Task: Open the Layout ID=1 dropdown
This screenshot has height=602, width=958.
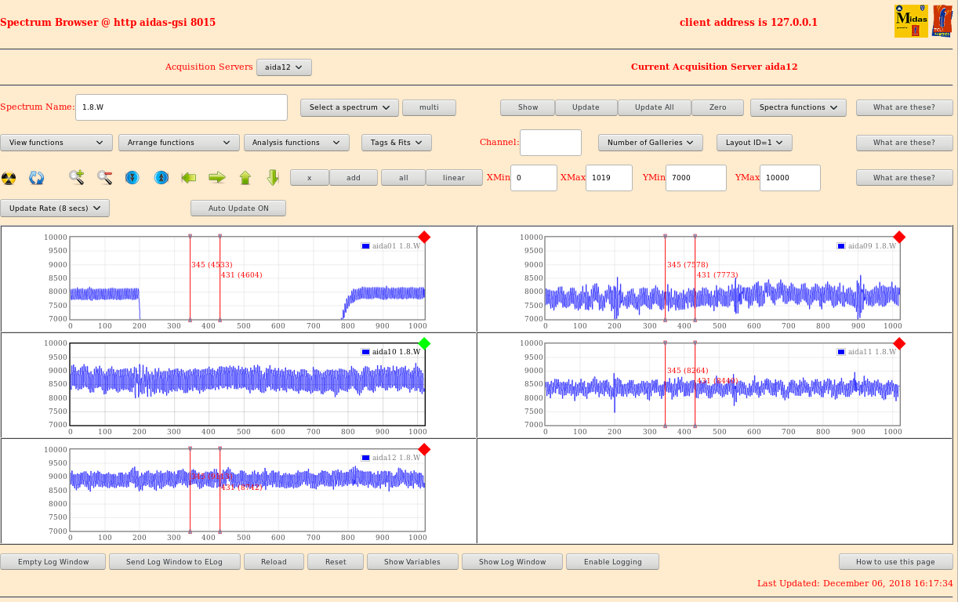Action: tap(754, 143)
